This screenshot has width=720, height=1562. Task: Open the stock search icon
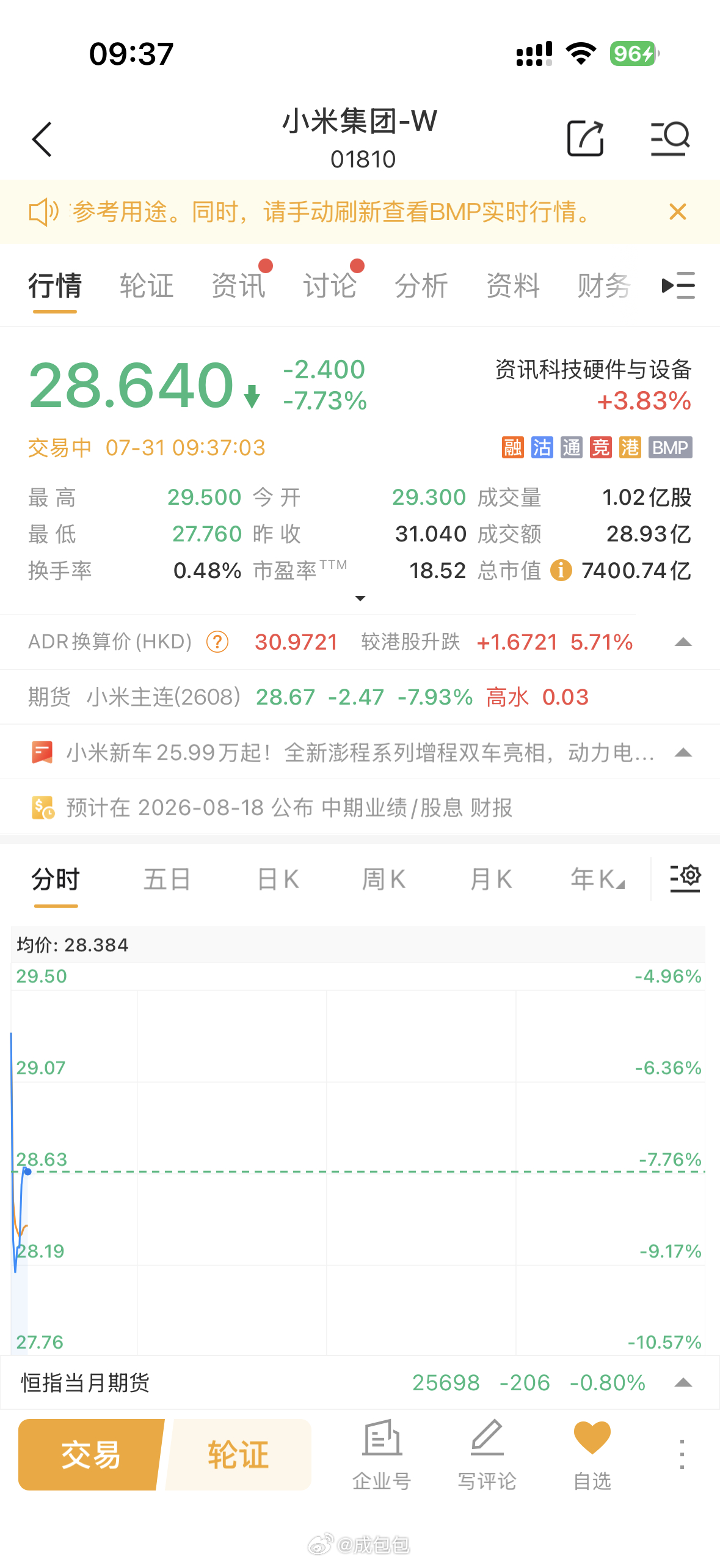(670, 138)
